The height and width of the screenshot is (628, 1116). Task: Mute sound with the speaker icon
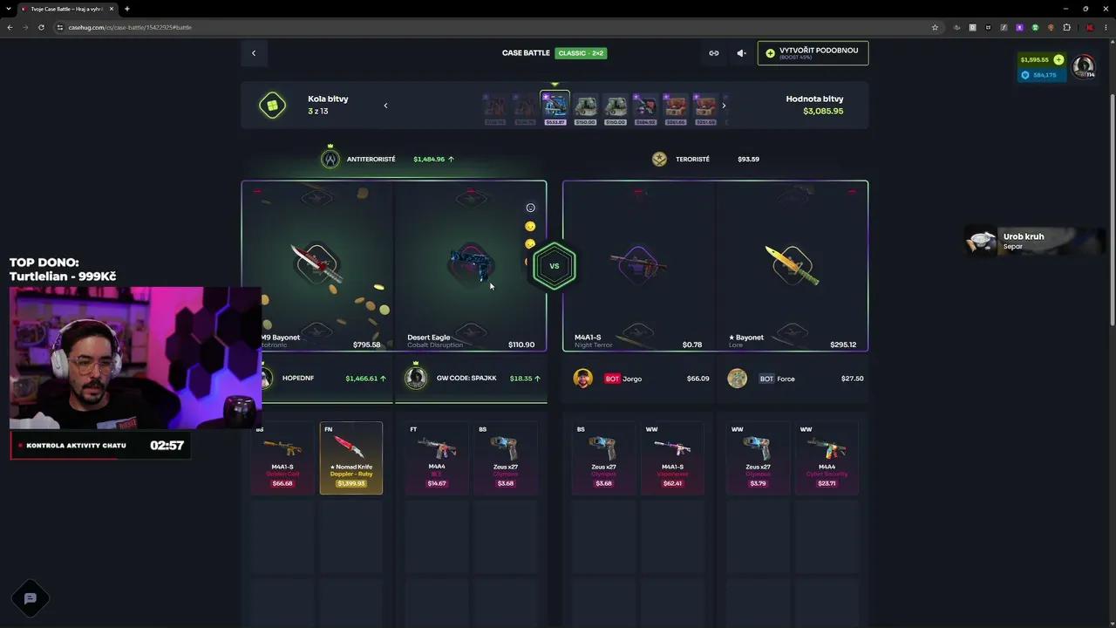(x=741, y=53)
